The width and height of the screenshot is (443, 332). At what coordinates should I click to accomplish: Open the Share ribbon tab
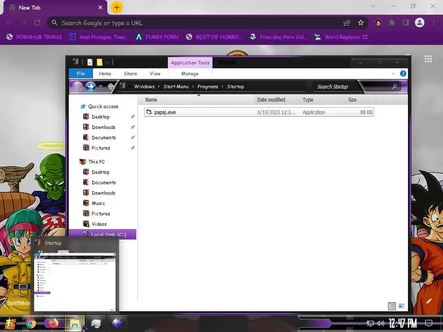(x=130, y=73)
